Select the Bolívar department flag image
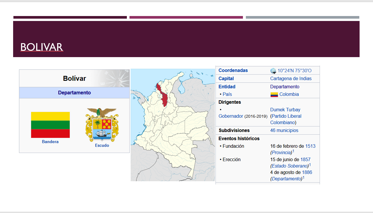This screenshot has width=373, height=213. pos(50,125)
